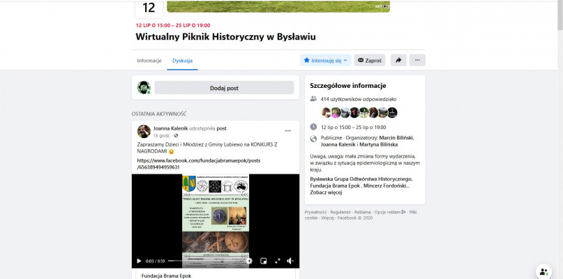Open the Interesuję się dropdown
This screenshot has width=563, height=279.
point(326,60)
